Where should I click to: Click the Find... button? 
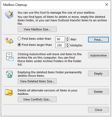point(98,40)
